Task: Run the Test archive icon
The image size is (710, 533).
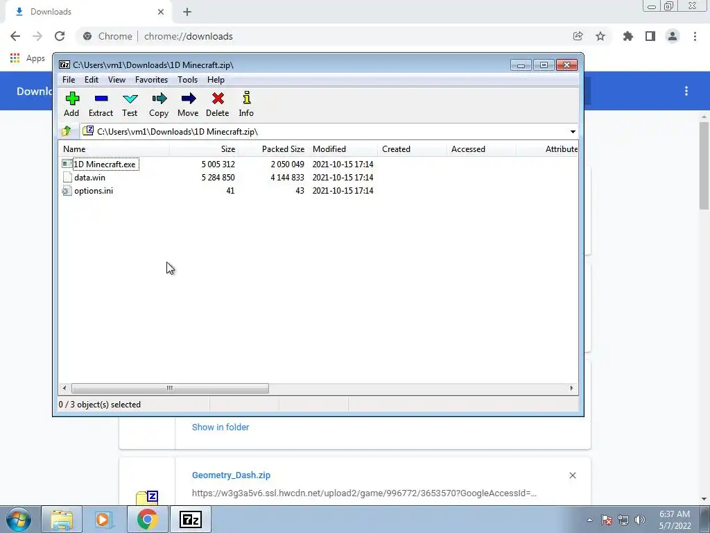Action: click(x=130, y=99)
